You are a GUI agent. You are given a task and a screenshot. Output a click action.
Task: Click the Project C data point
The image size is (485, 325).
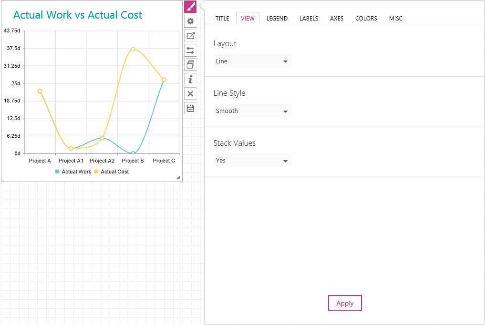[164, 80]
